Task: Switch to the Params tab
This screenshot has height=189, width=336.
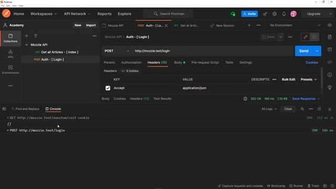Action: pyautogui.click(x=109, y=62)
